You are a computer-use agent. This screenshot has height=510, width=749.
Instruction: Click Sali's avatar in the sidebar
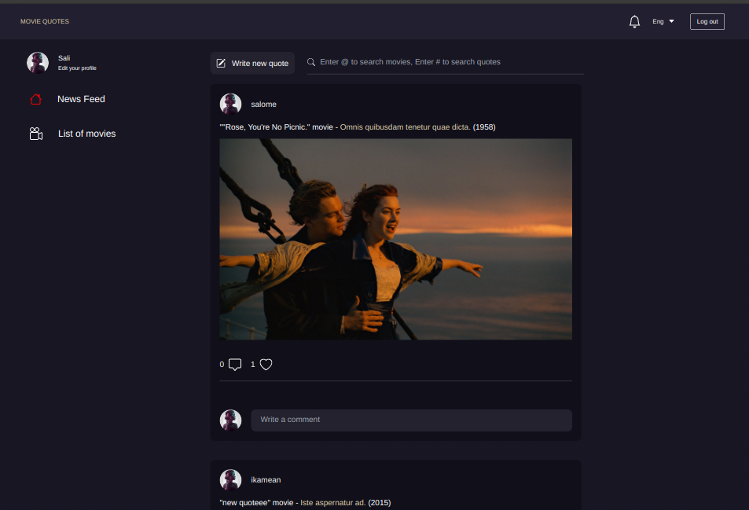pos(38,63)
